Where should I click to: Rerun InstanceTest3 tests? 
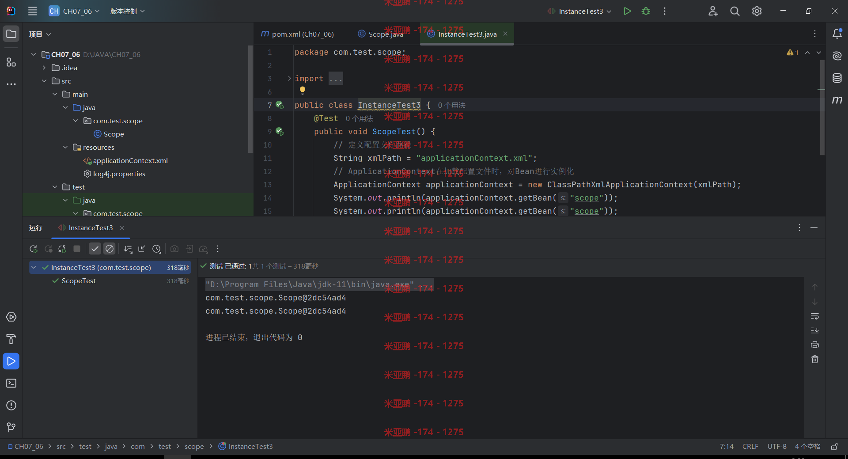click(34, 249)
